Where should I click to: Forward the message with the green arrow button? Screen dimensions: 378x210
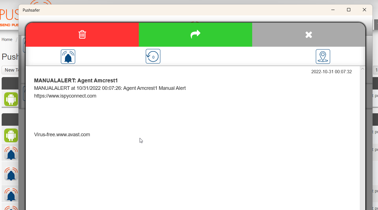coord(195,35)
